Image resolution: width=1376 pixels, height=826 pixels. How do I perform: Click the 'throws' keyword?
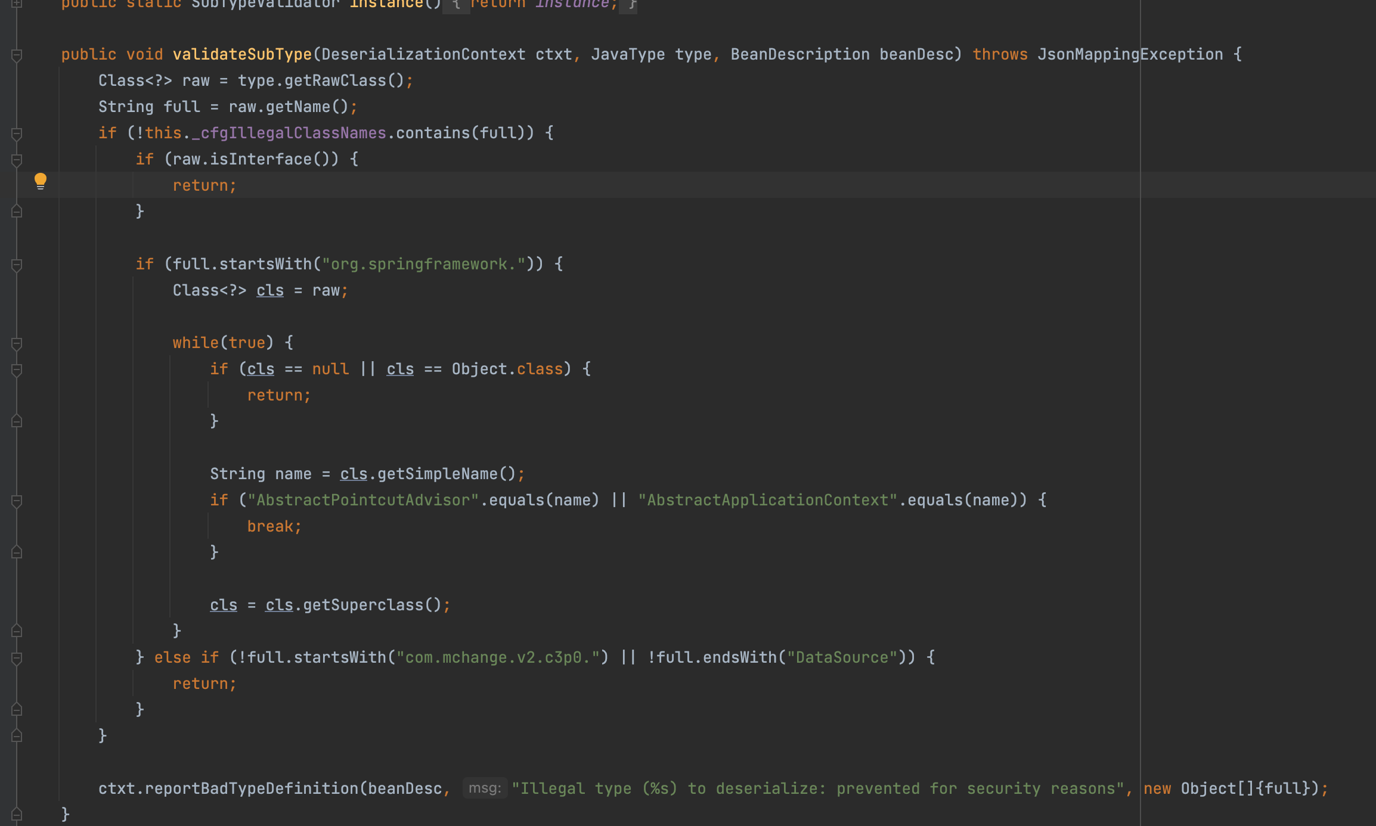[x=1000, y=54]
